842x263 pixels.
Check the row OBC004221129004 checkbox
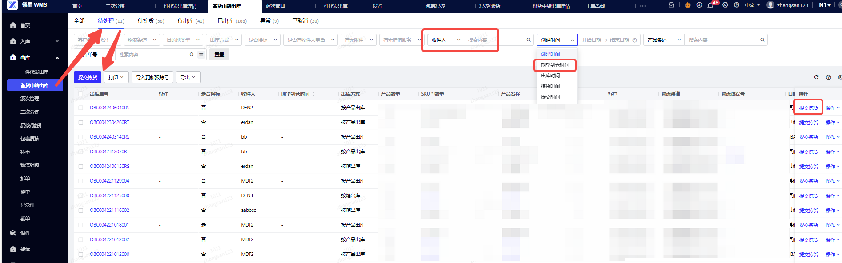click(x=81, y=181)
